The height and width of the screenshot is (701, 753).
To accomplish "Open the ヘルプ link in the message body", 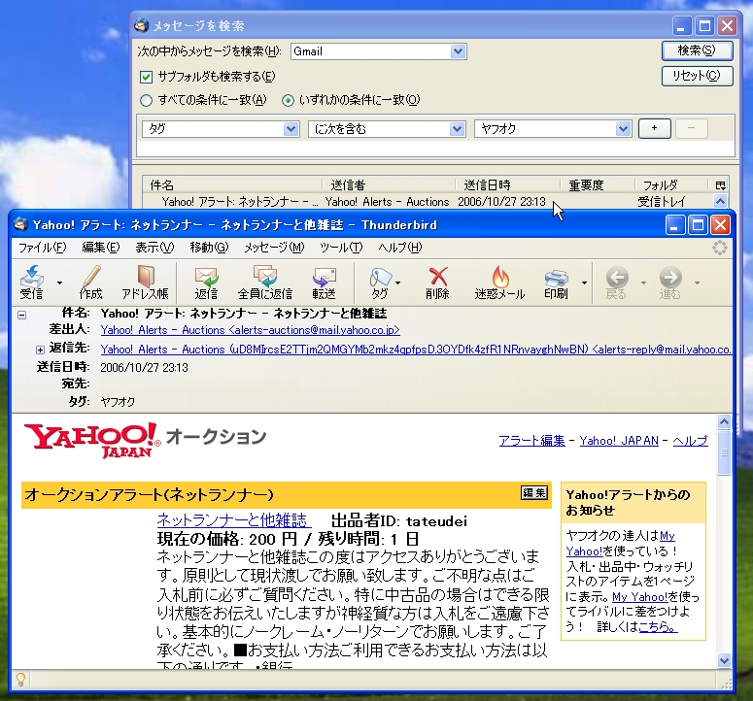I will pyautogui.click(x=690, y=441).
